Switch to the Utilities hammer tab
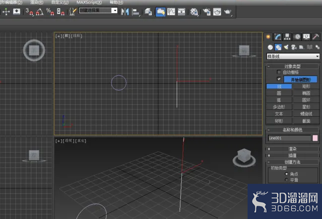 tap(316, 37)
